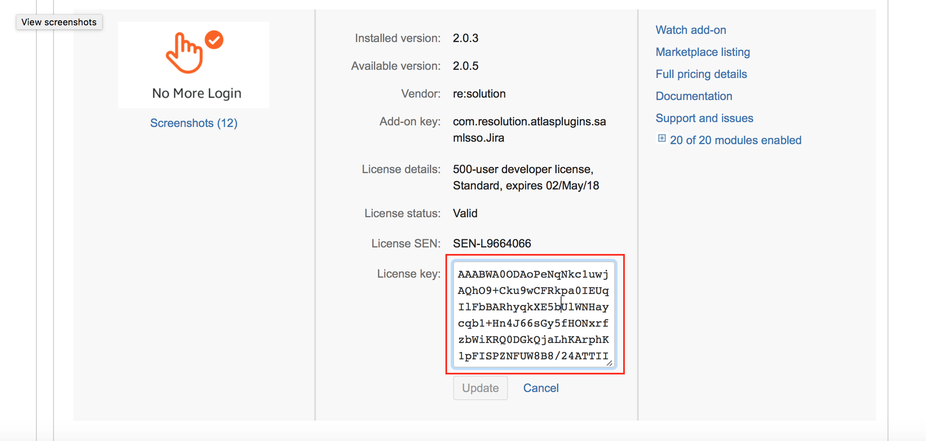The image size is (926, 441).
Task: Expand modules list with plus icon
Action: point(662,138)
